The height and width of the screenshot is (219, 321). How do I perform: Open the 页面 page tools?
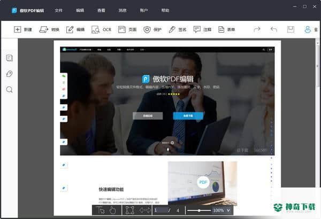[x=127, y=30]
